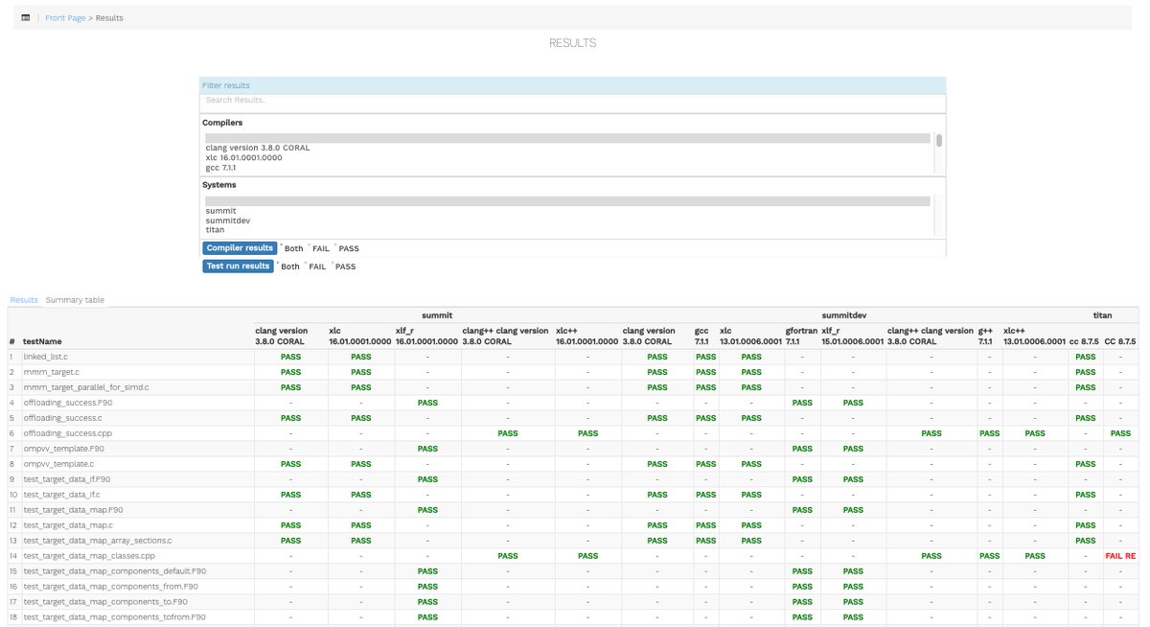Click the test_target_data_if.F90 test name
This screenshot has height=627, width=1150.
pos(67,479)
